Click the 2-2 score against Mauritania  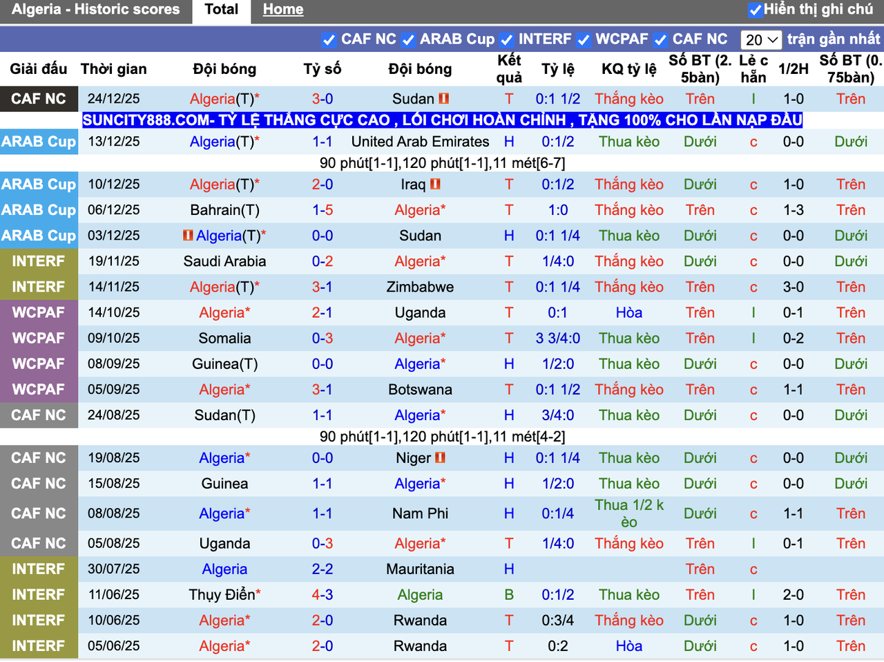(323, 569)
